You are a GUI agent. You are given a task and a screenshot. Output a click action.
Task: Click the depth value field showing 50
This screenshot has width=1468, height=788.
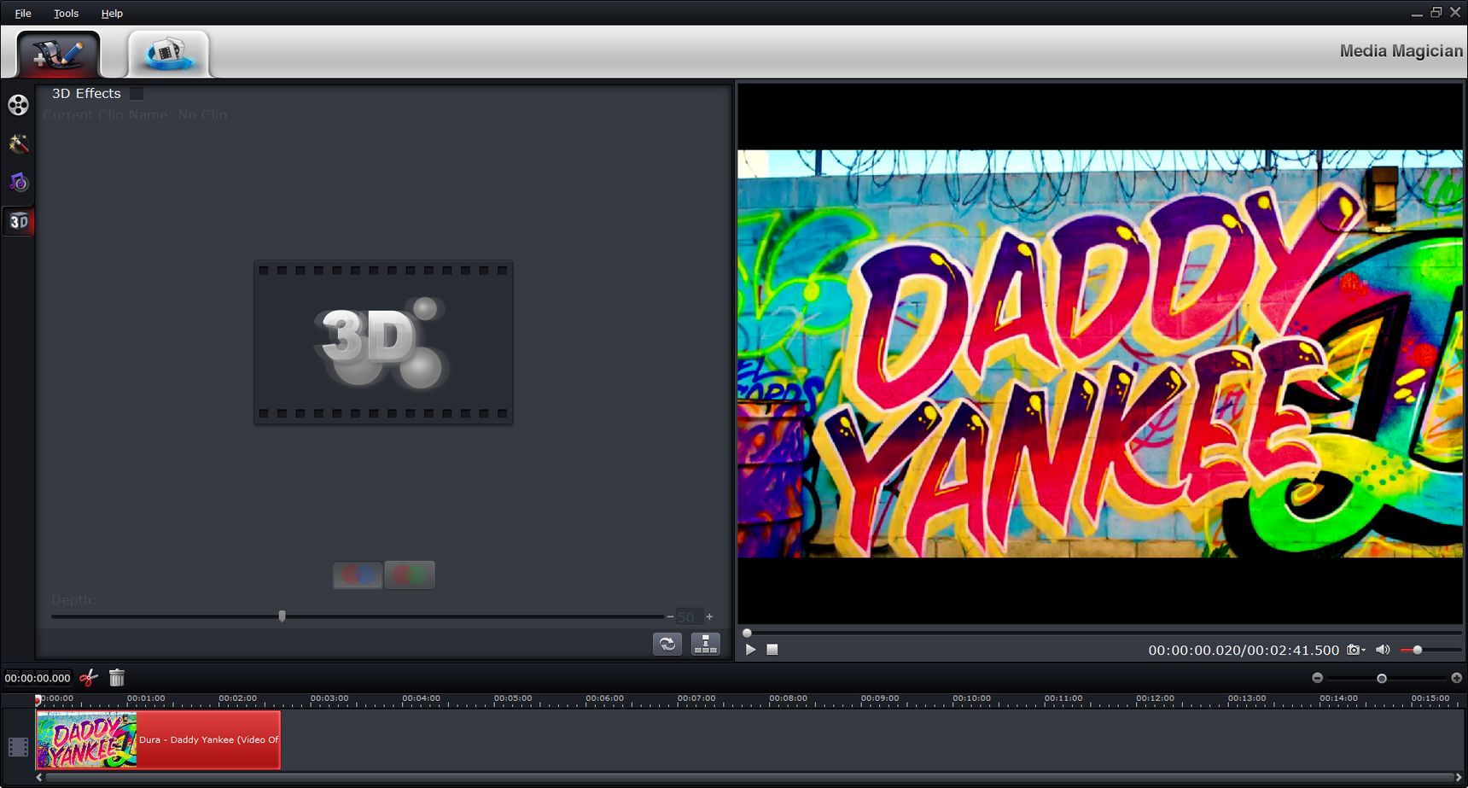(x=690, y=616)
